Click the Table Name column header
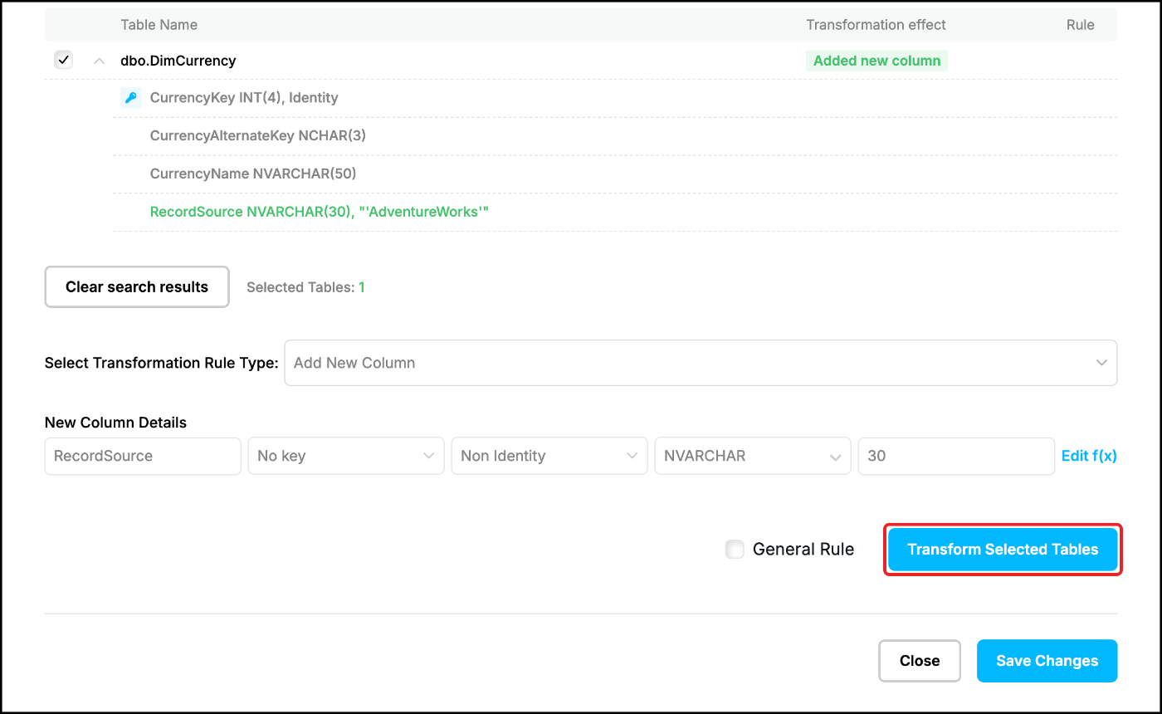This screenshot has width=1162, height=714. pyautogui.click(x=159, y=25)
